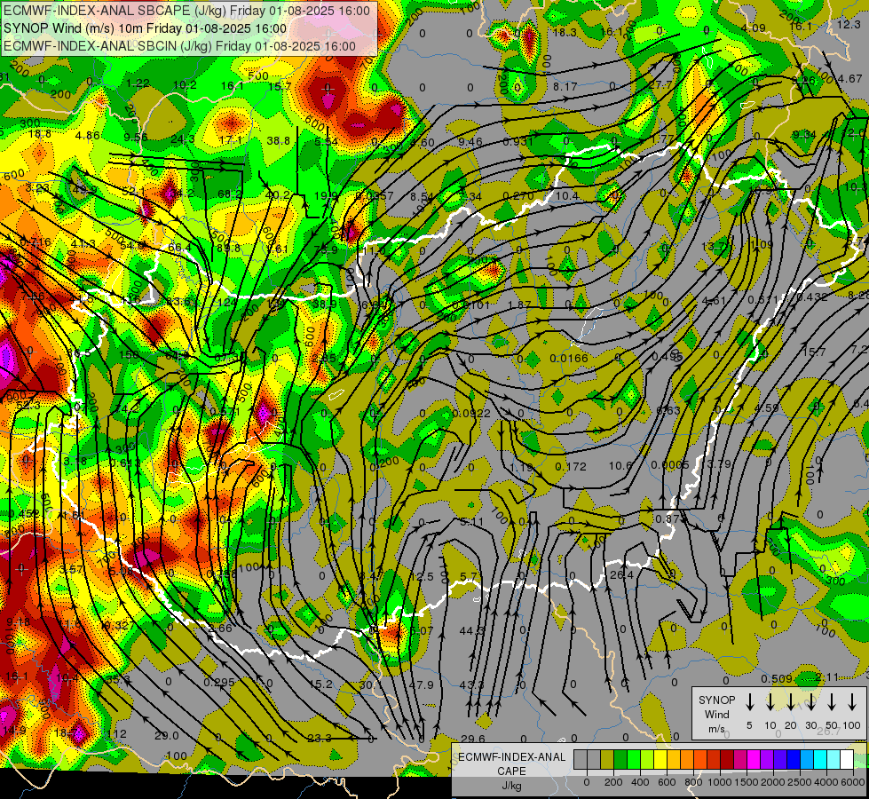Click the 2000 tick label on CAPE scale
Viewport: 869px width, 799px height.
pyautogui.click(x=773, y=782)
